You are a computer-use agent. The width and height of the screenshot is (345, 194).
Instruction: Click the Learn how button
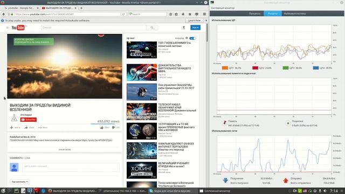194,20
